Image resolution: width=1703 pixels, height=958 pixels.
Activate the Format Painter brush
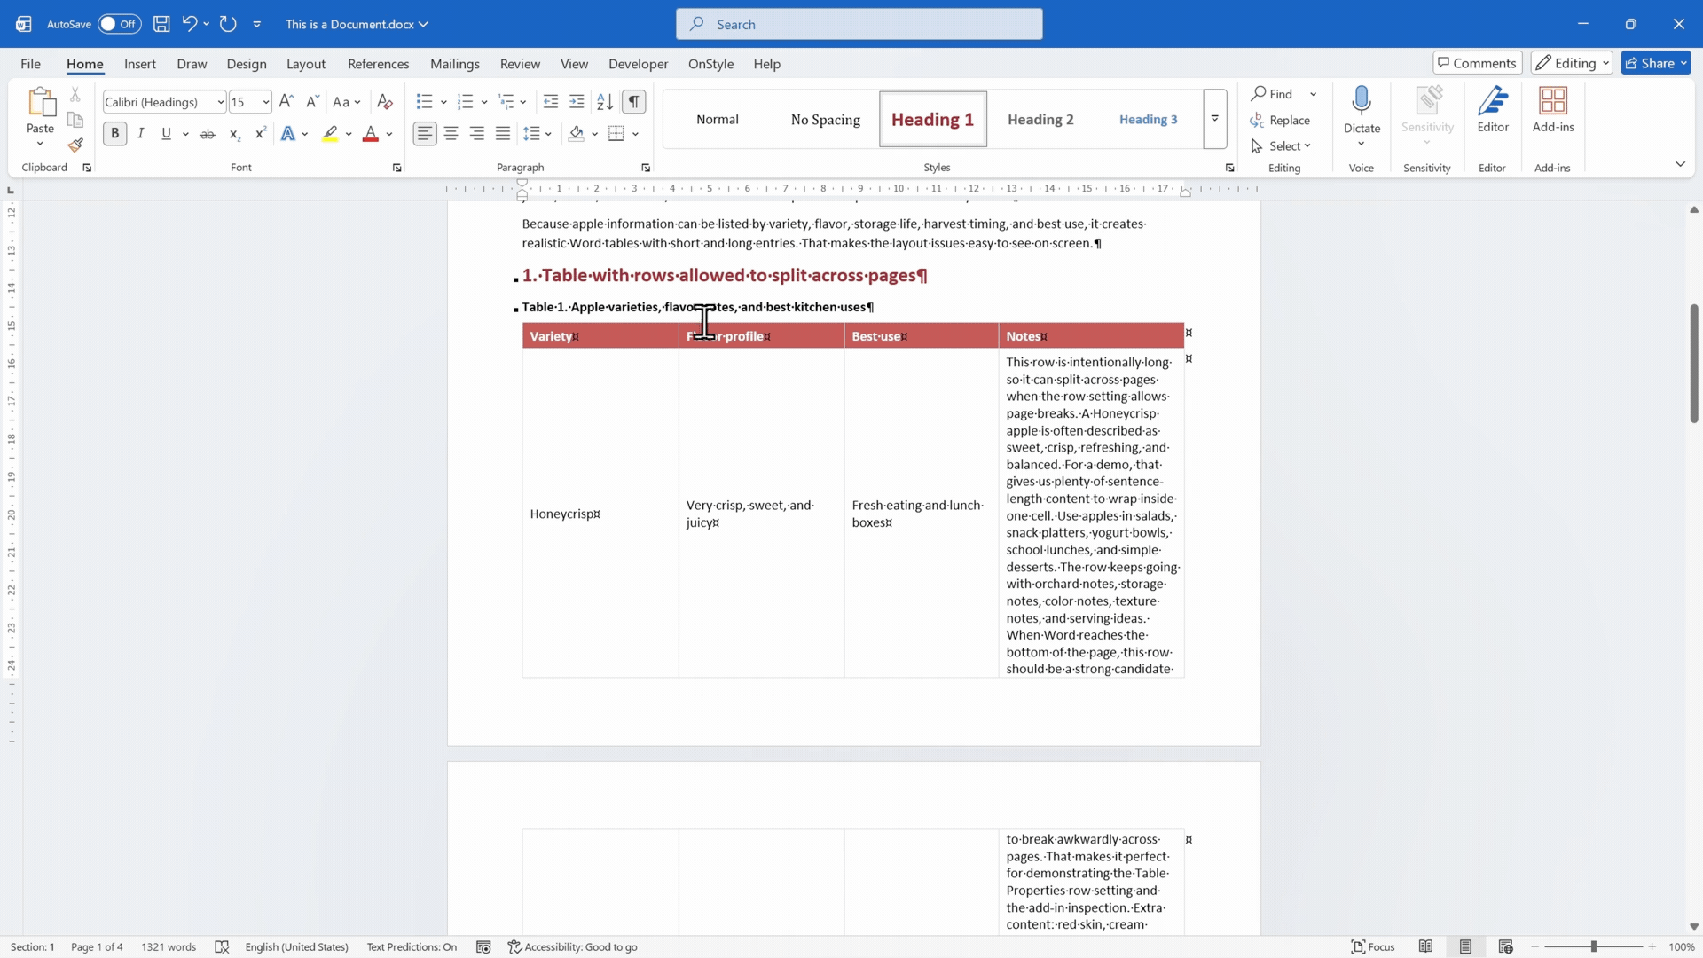pyautogui.click(x=75, y=145)
